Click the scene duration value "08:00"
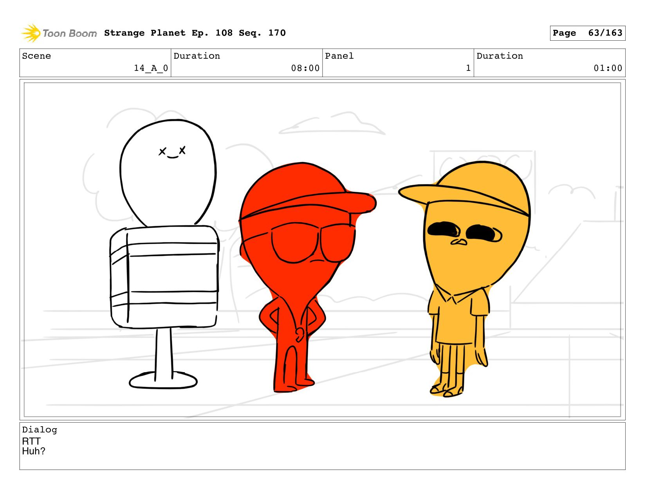 (x=305, y=68)
